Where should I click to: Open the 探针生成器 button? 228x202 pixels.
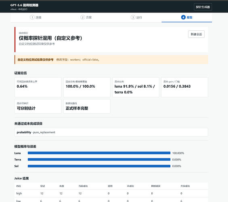pos(203,7)
